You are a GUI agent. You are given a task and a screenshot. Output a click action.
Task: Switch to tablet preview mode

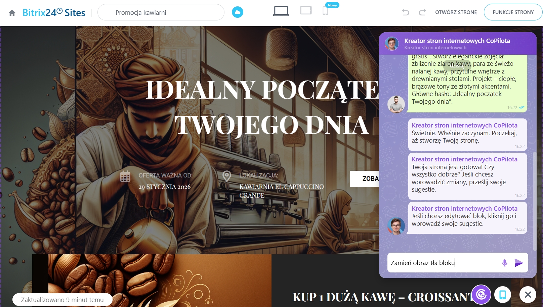(x=306, y=11)
